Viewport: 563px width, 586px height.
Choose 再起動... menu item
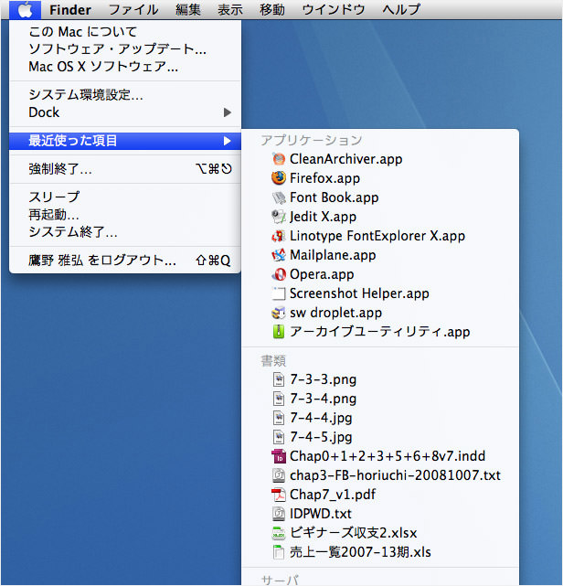point(125,215)
